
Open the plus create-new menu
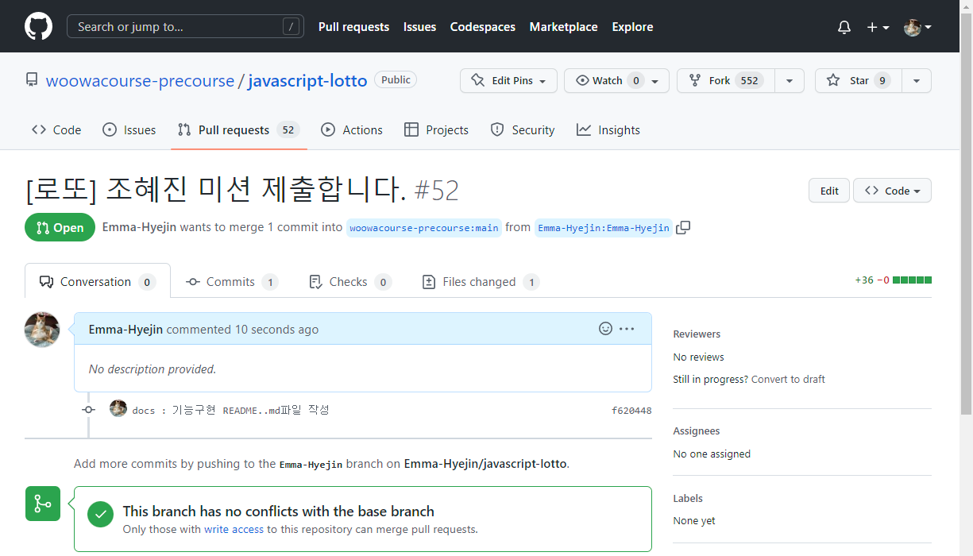click(878, 27)
